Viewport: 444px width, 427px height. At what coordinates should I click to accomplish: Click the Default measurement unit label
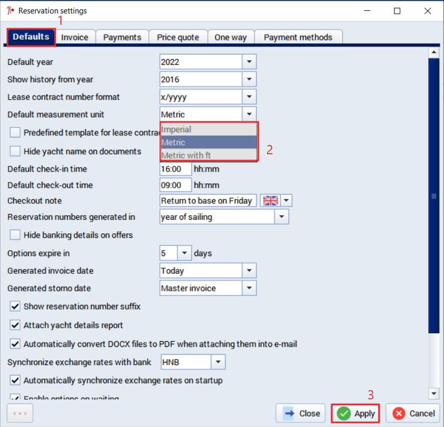point(56,115)
